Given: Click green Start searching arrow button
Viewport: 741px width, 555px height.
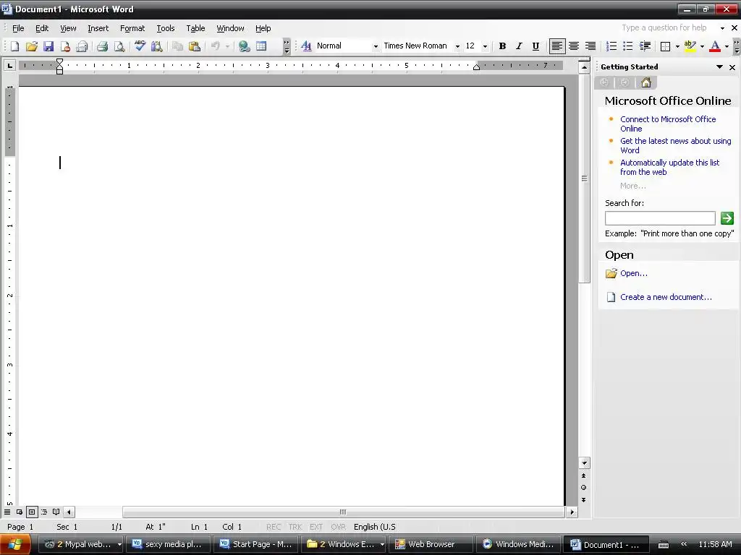Looking at the screenshot, I should click(727, 218).
